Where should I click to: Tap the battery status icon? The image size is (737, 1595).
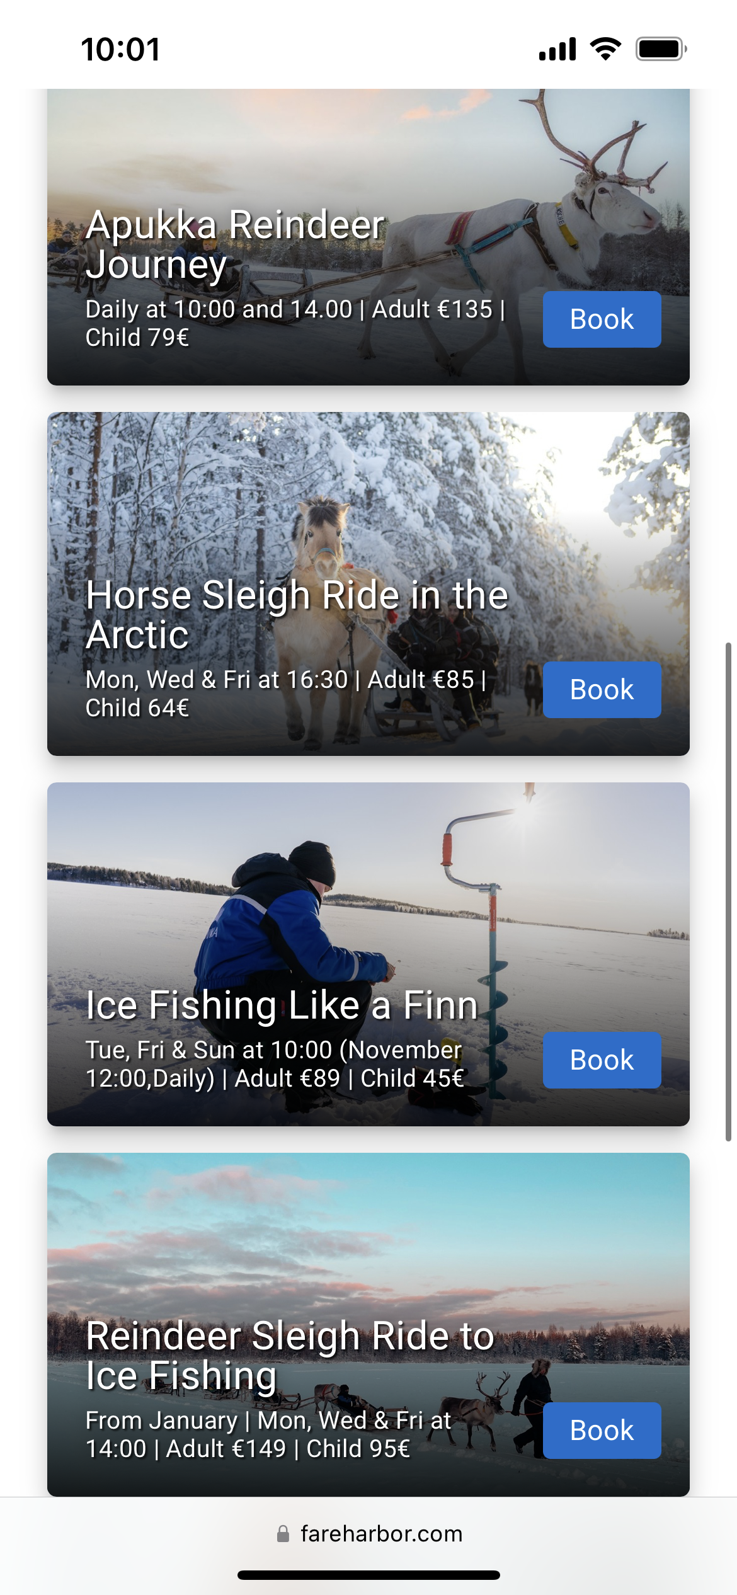click(661, 49)
